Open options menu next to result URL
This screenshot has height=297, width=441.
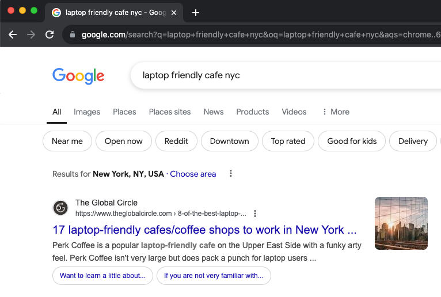pyautogui.click(x=255, y=214)
